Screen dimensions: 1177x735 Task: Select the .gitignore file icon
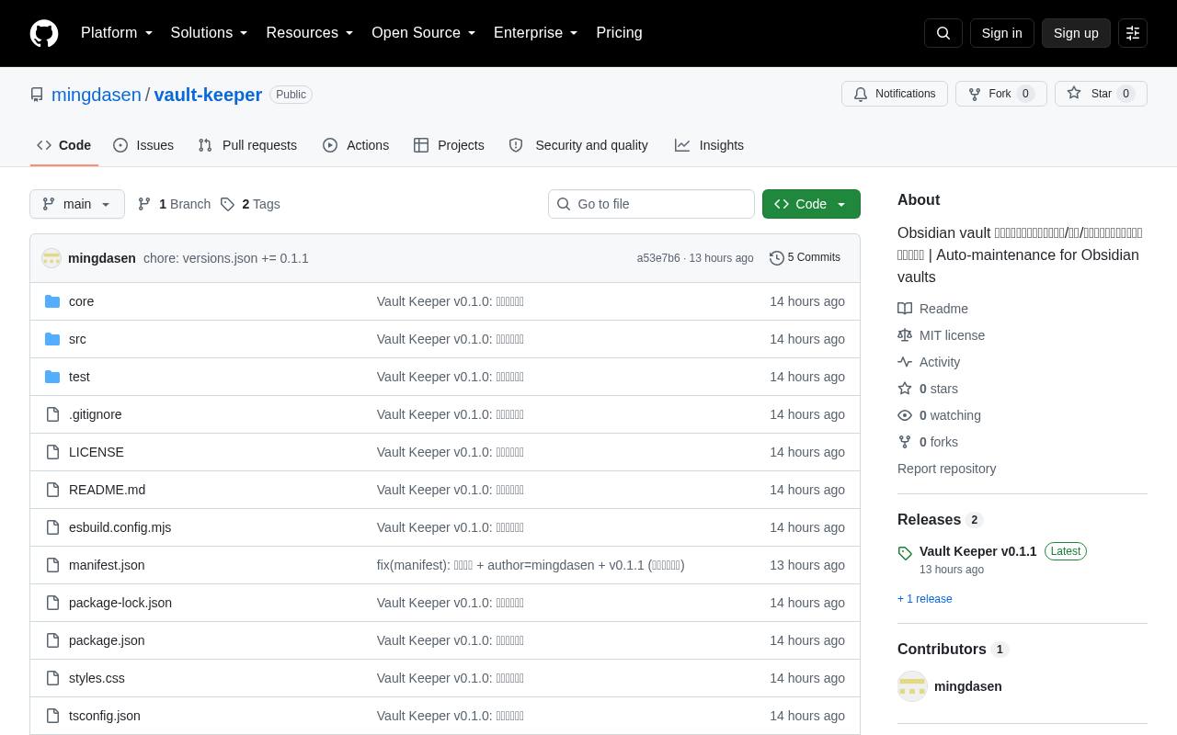pyautogui.click(x=52, y=414)
